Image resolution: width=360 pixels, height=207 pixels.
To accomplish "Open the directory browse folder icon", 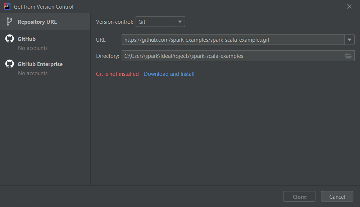I will pos(348,56).
